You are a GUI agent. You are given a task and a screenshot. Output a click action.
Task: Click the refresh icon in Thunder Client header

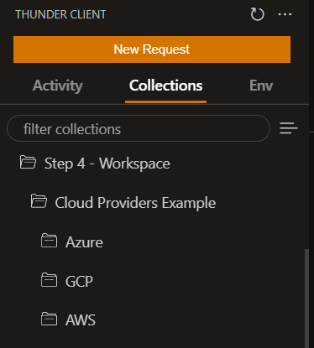[x=257, y=14]
